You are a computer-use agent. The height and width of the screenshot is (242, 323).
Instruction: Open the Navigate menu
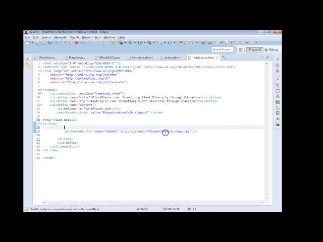tap(61, 37)
